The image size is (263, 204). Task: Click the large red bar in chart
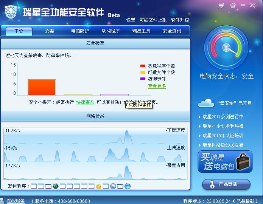tap(42, 88)
